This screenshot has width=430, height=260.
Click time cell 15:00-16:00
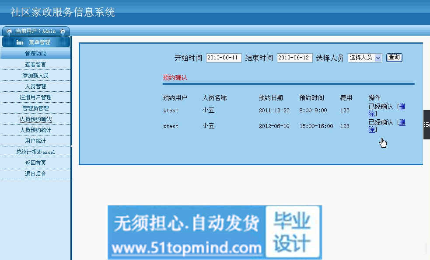click(316, 126)
